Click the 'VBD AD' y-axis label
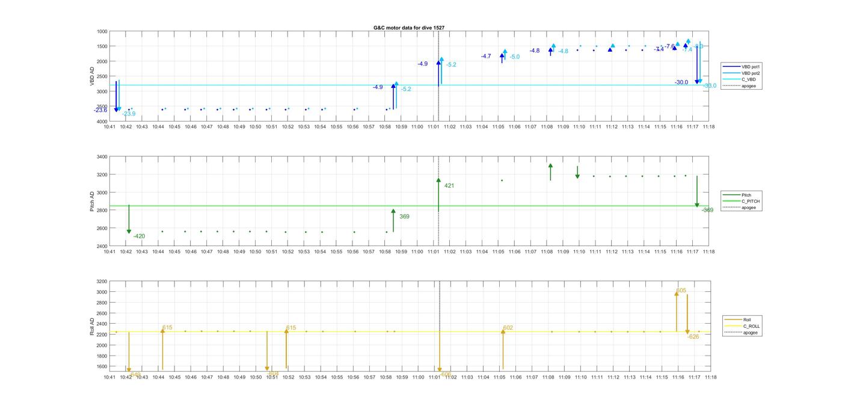842x417 pixels. click(92, 76)
